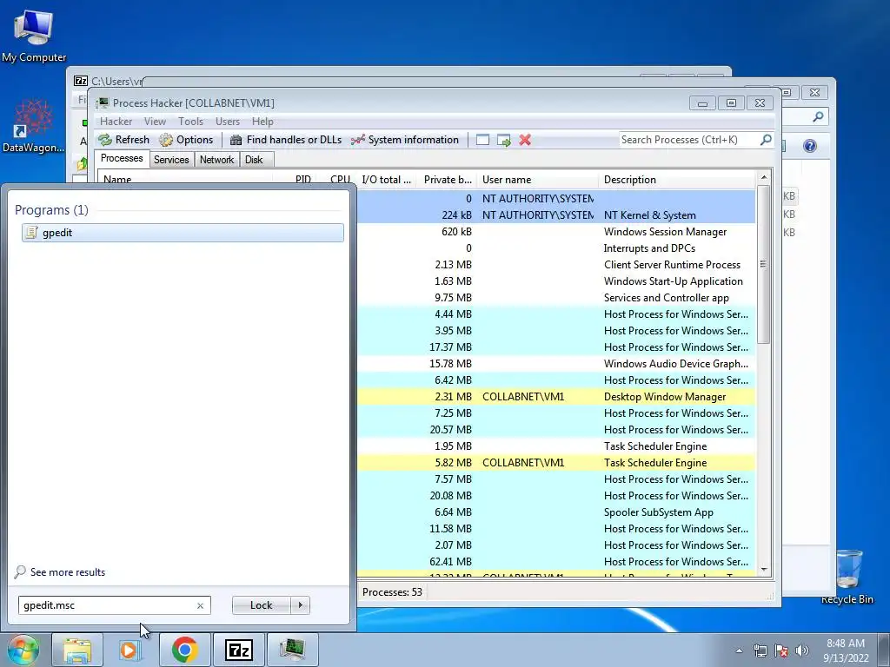This screenshot has width=890, height=667.
Task: Open 7-Zip from the taskbar
Action: [238, 650]
